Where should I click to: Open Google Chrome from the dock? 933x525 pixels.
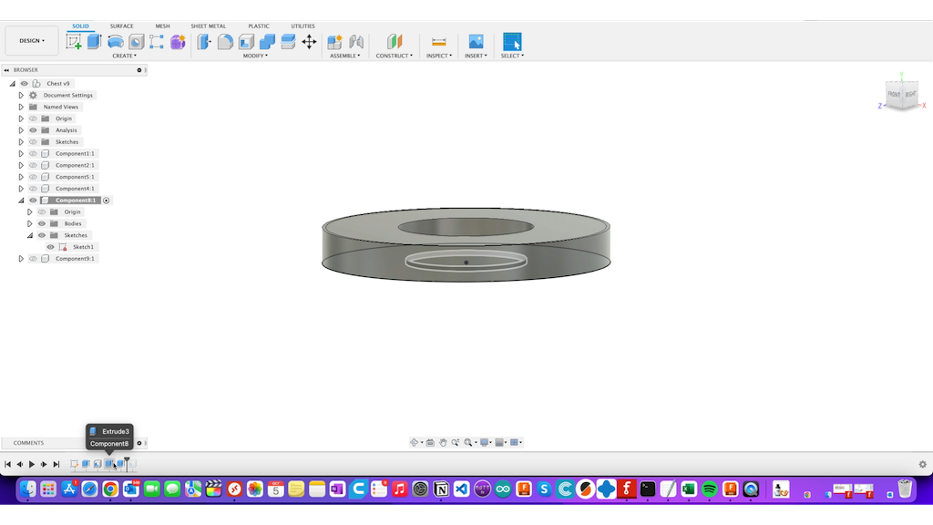(x=110, y=489)
